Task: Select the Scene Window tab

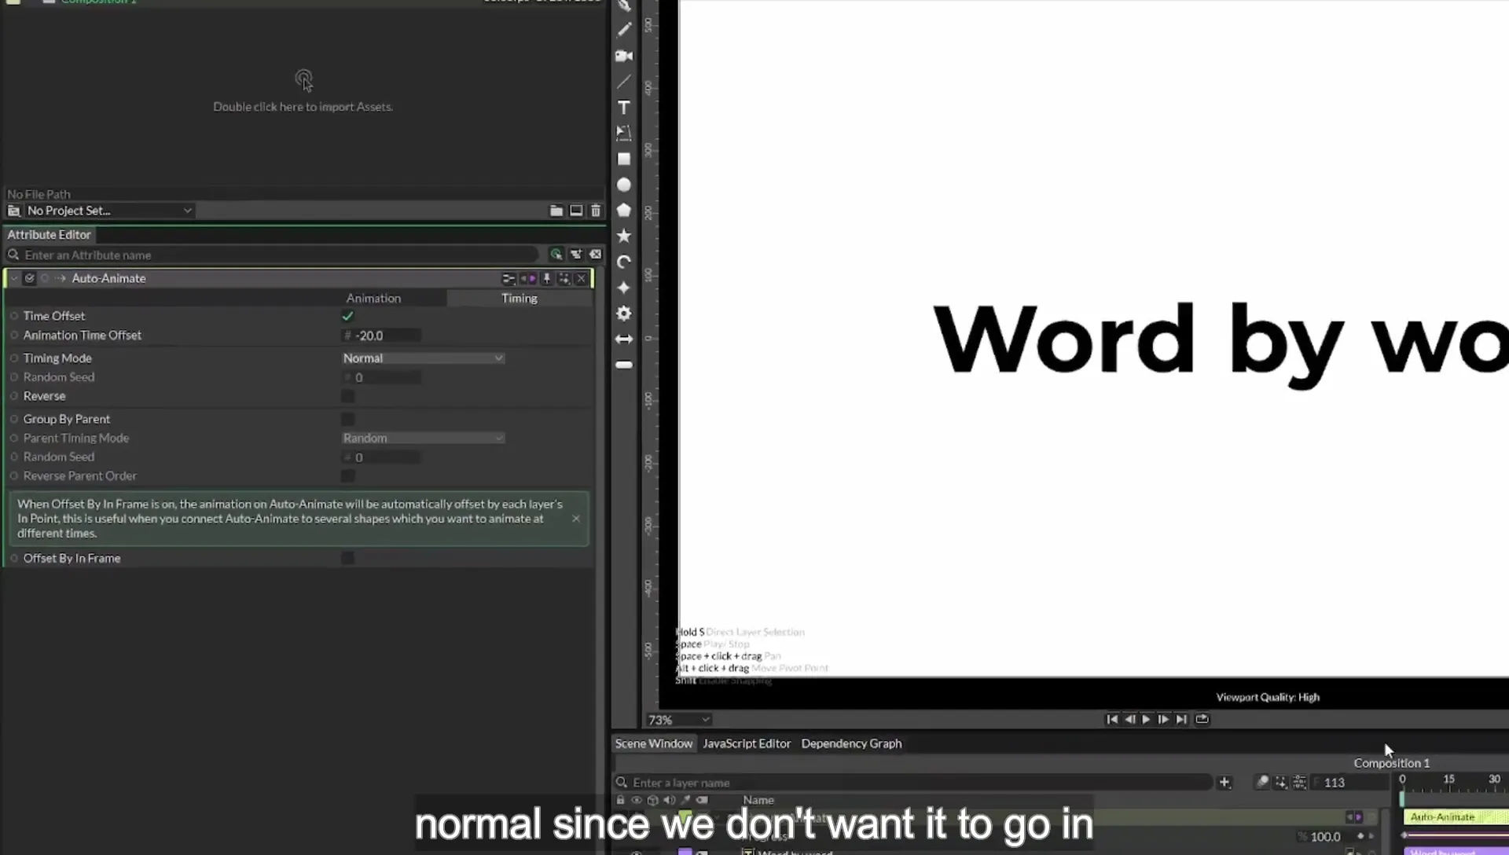Action: pyautogui.click(x=654, y=743)
